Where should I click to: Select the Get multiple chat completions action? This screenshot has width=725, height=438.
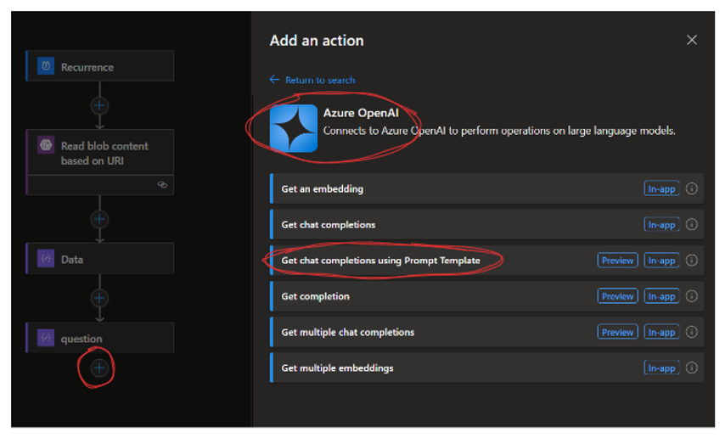coord(486,332)
